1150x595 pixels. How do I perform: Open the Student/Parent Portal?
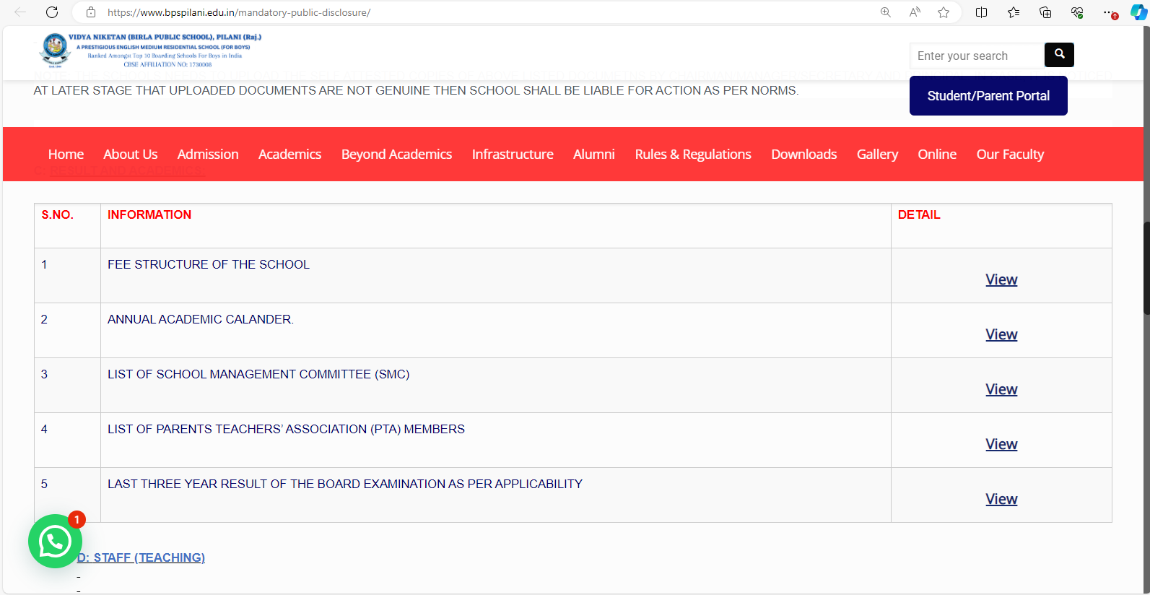(988, 96)
